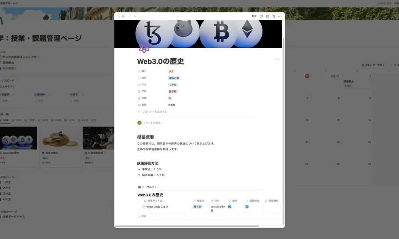The width and height of the screenshot is (399, 239).
Task: Open the modal page in full-page view
Action: tap(119, 16)
